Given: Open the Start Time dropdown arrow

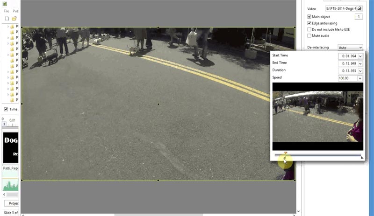Looking at the screenshot, I should tap(360, 56).
